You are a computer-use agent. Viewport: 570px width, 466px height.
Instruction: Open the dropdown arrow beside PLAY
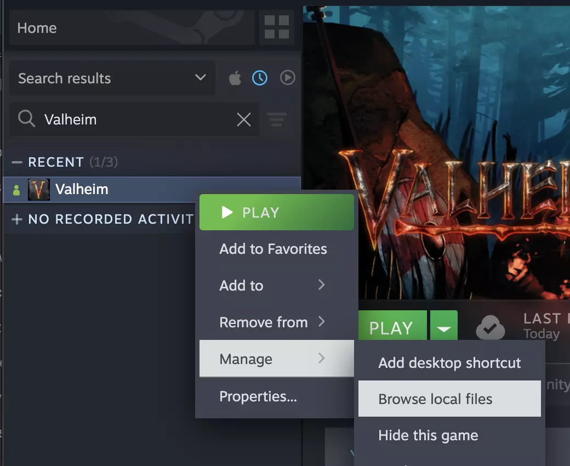click(444, 325)
